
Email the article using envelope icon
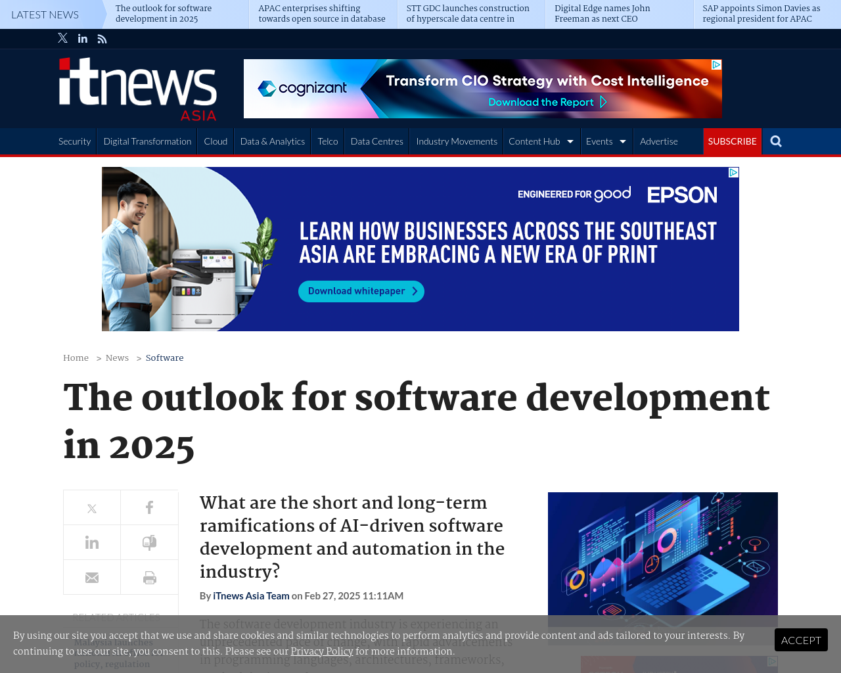click(92, 578)
